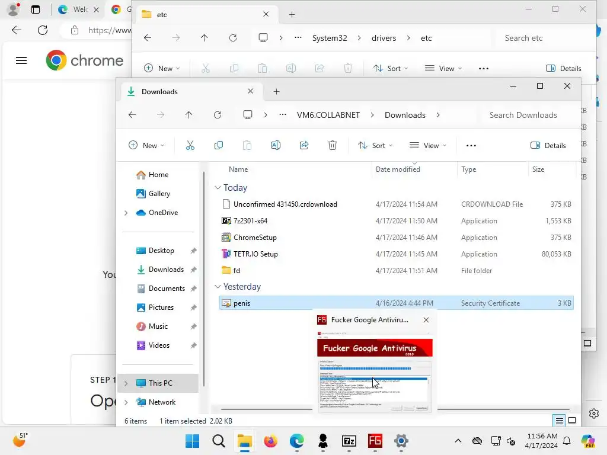Click Cut icon in Downloads toolbar

190,146
